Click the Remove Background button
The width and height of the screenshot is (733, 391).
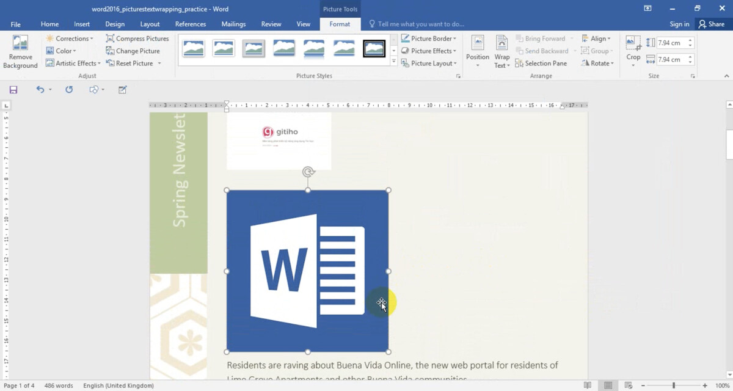[x=20, y=52]
